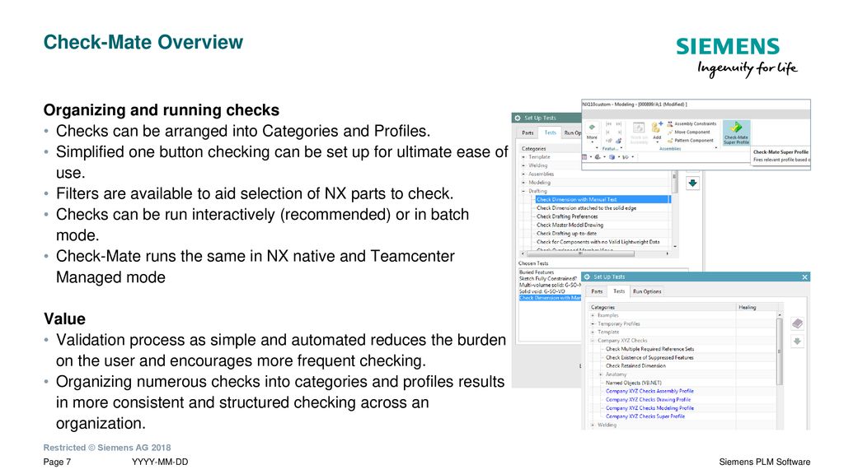The height and width of the screenshot is (474, 844).
Task: Click the Categories column header in front dialog
Action: click(x=662, y=308)
